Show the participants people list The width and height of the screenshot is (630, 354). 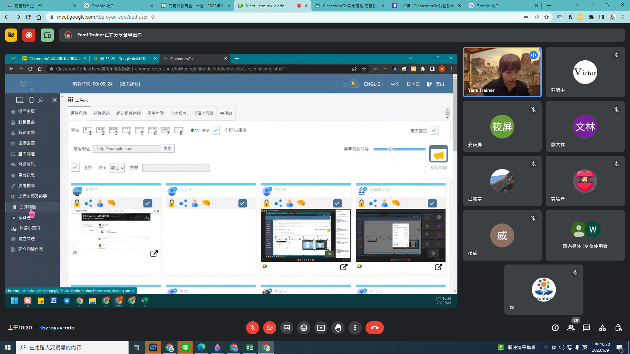click(x=571, y=328)
